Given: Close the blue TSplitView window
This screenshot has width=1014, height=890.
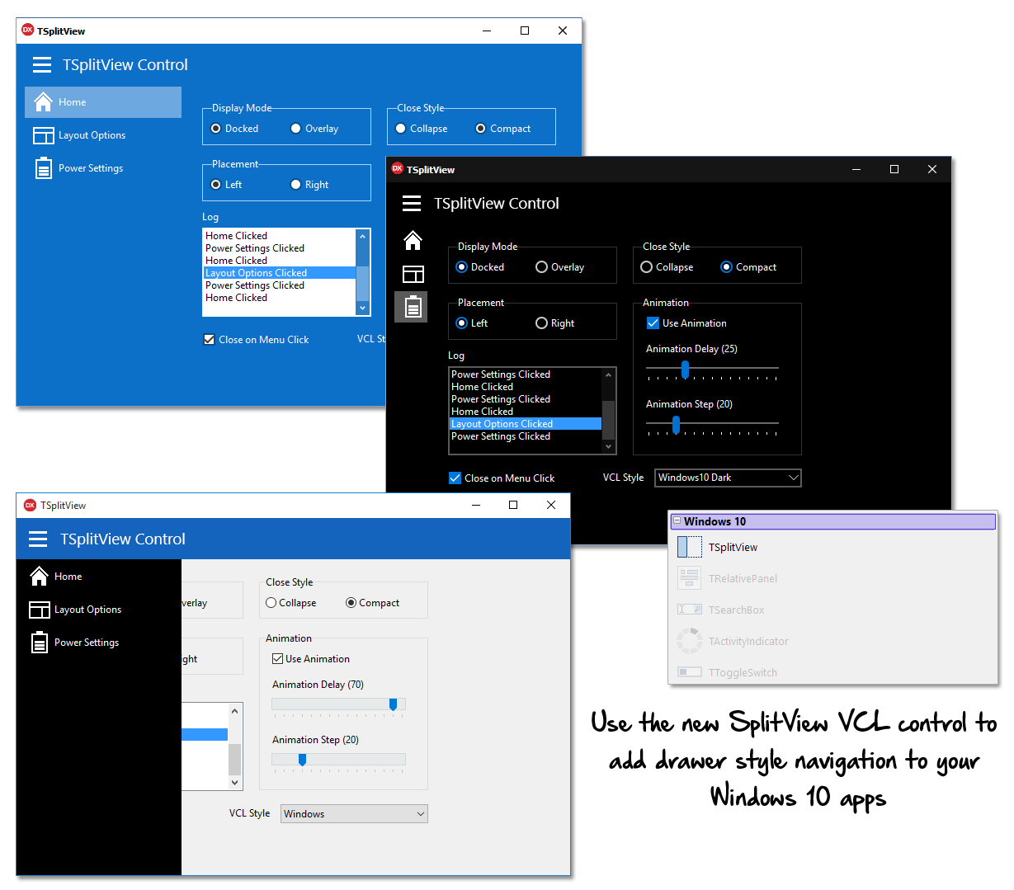Looking at the screenshot, I should click(563, 31).
